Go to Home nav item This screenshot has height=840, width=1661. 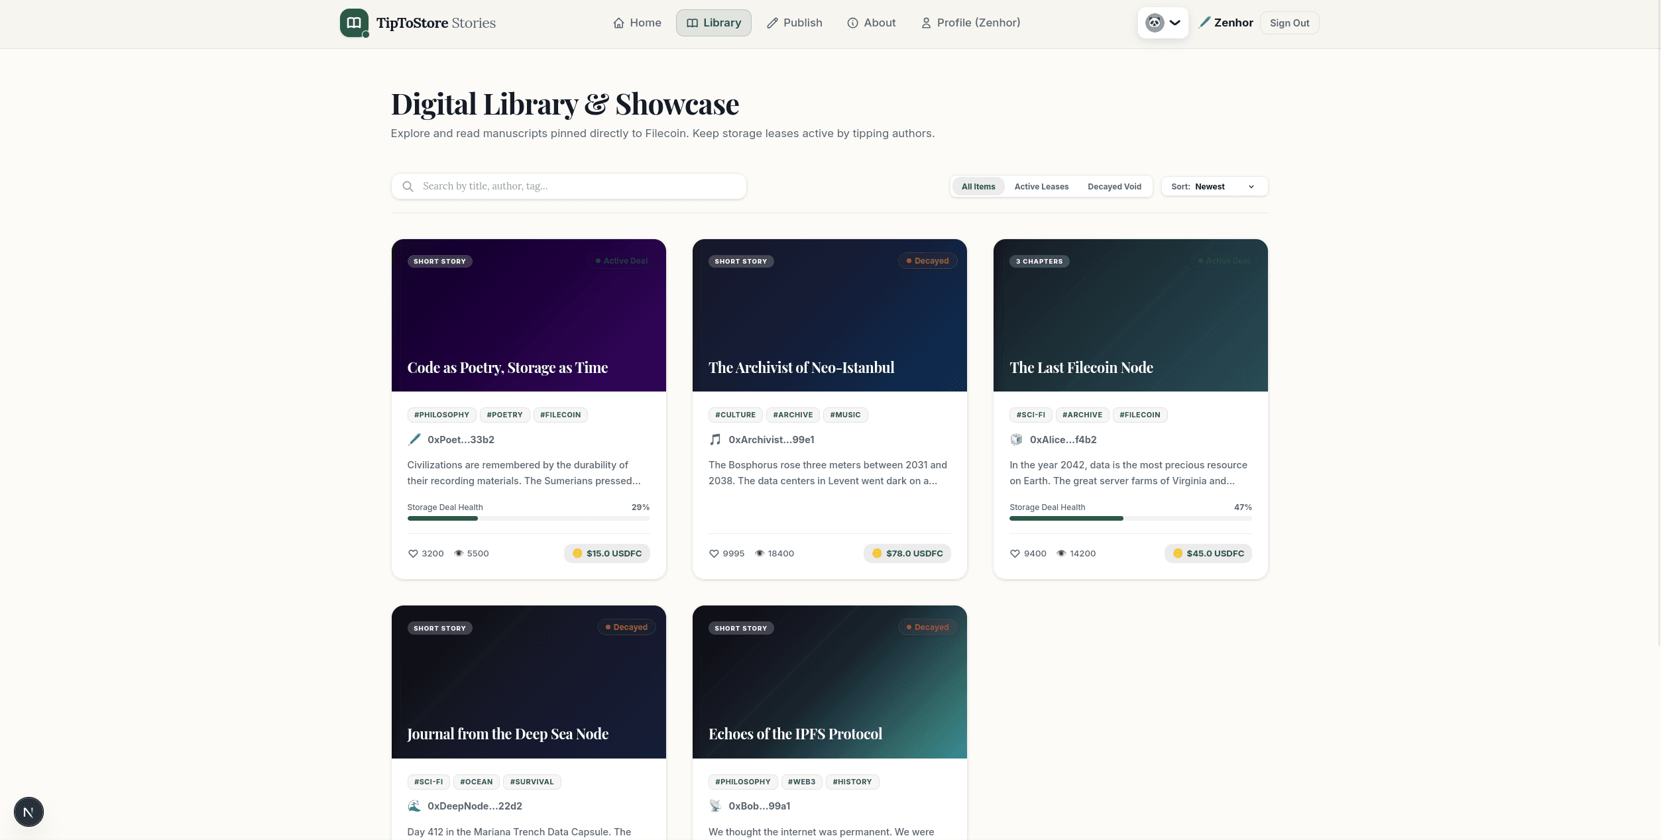637,23
